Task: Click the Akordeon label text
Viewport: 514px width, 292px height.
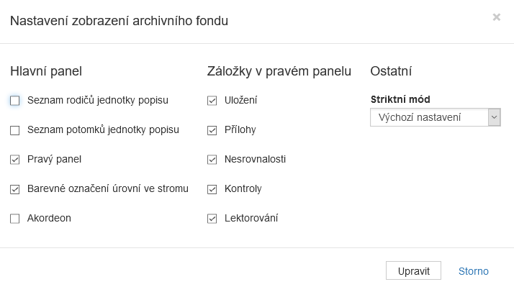Action: click(49, 218)
